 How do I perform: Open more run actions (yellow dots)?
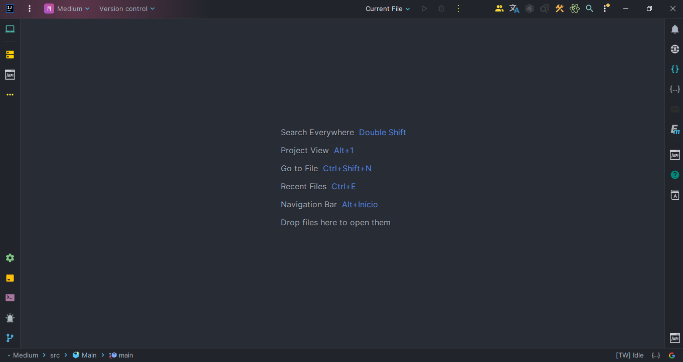458,9
